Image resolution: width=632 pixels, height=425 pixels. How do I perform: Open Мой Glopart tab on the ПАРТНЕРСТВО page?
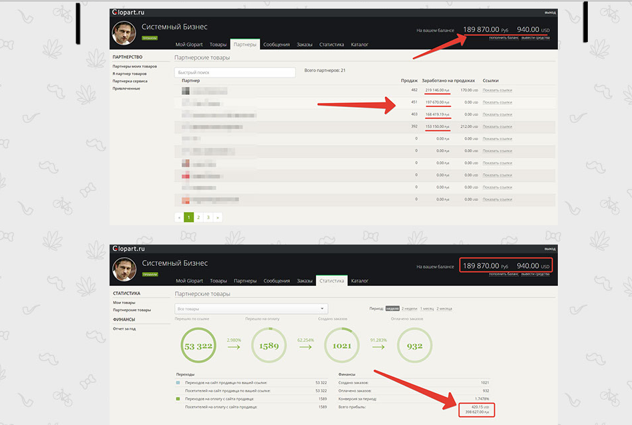(x=189, y=44)
